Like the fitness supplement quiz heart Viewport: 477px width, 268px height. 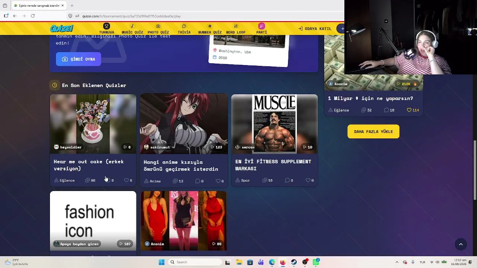click(310, 180)
